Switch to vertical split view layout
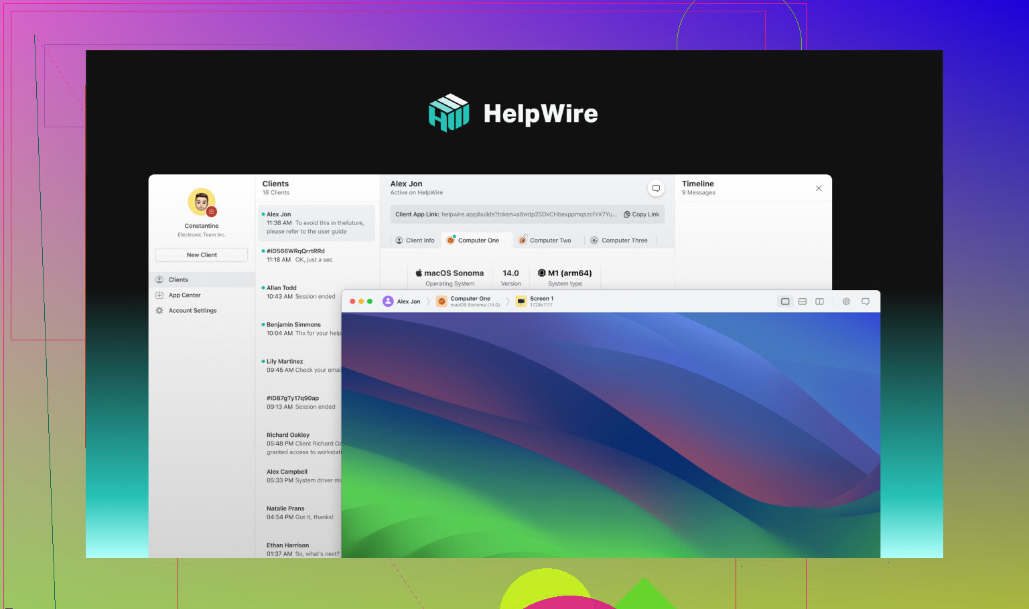1029x609 pixels. (x=819, y=301)
